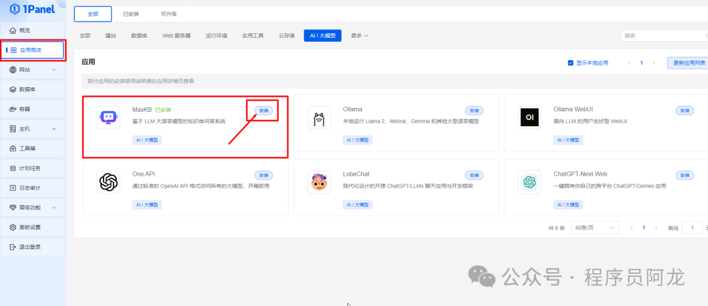The width and height of the screenshot is (708, 306).
Task: Click 安装 button for One API
Action: point(264,175)
